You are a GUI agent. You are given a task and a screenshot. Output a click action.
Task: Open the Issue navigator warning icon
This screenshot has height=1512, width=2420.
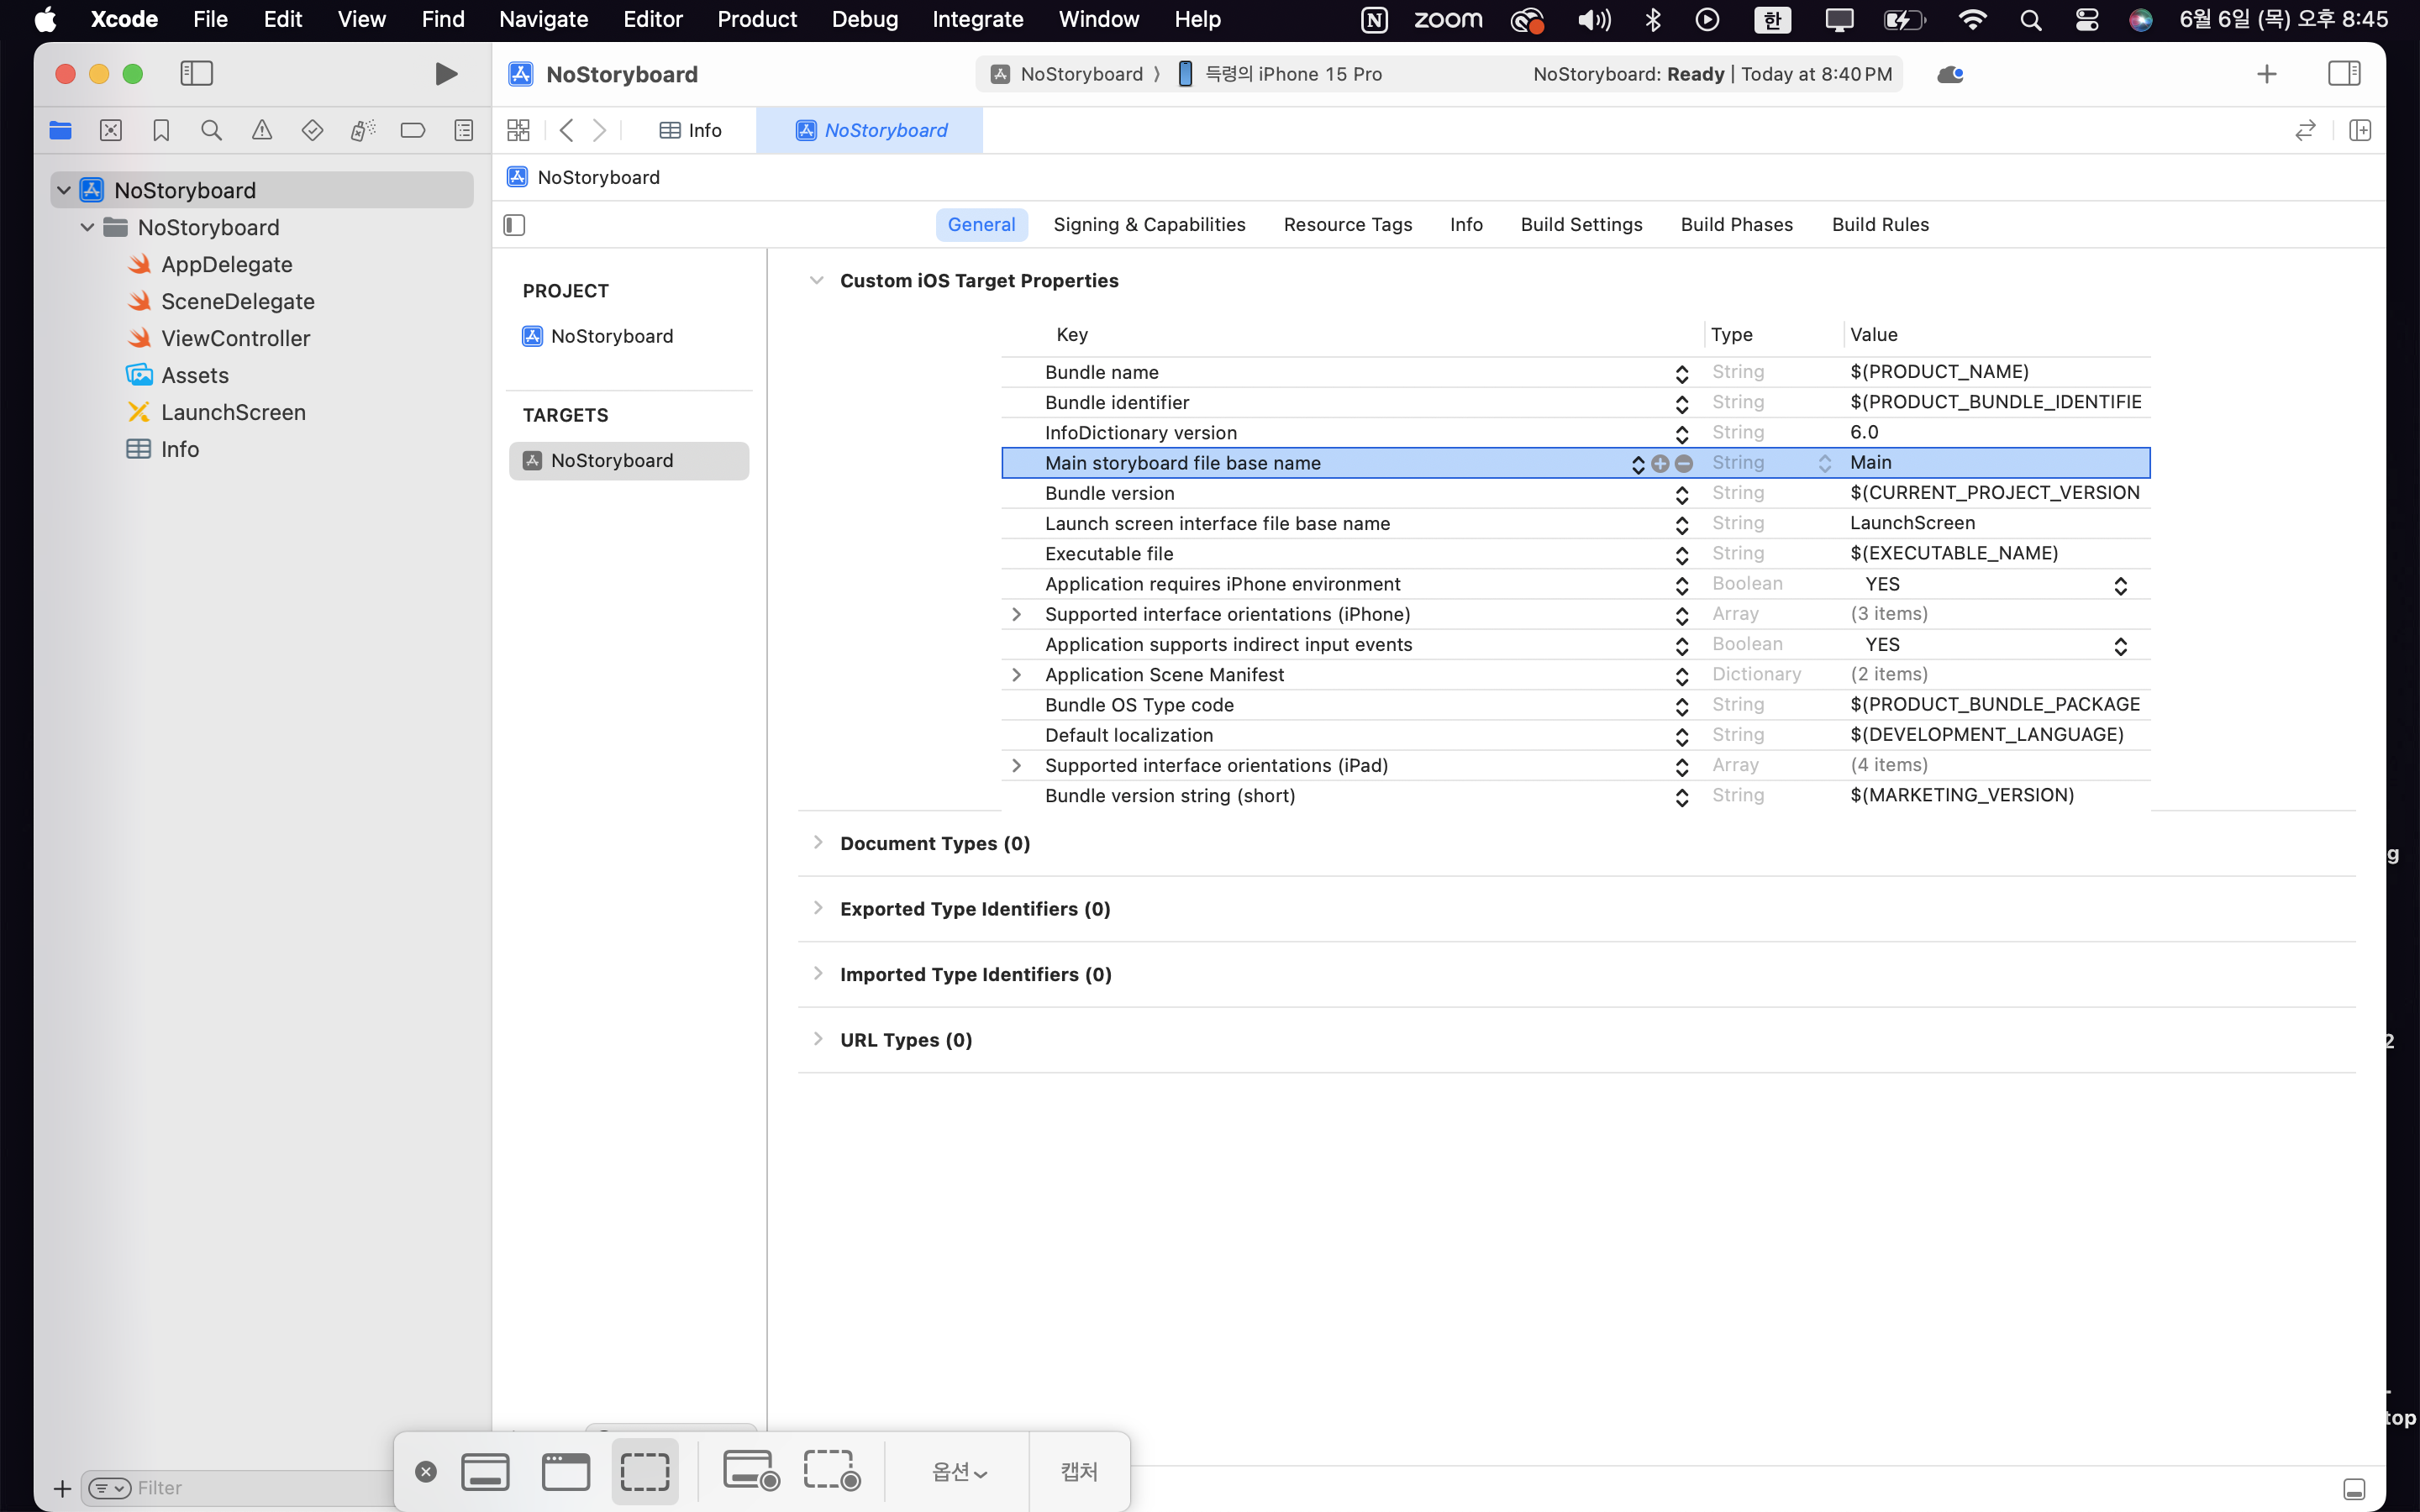(x=262, y=130)
